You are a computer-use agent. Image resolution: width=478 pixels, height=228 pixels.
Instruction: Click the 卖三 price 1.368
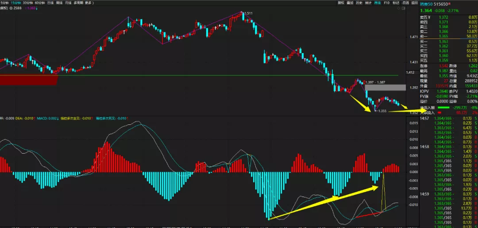[443, 27]
